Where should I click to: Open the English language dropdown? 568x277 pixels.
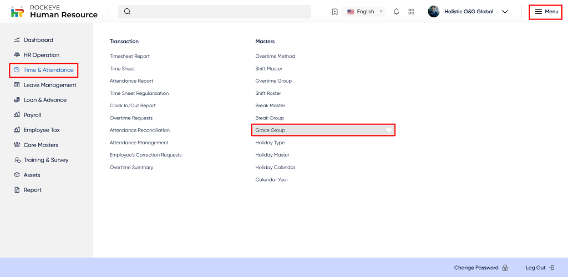[365, 12]
